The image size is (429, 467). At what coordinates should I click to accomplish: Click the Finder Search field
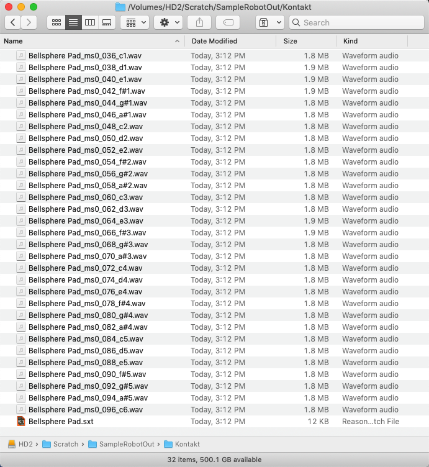click(356, 22)
